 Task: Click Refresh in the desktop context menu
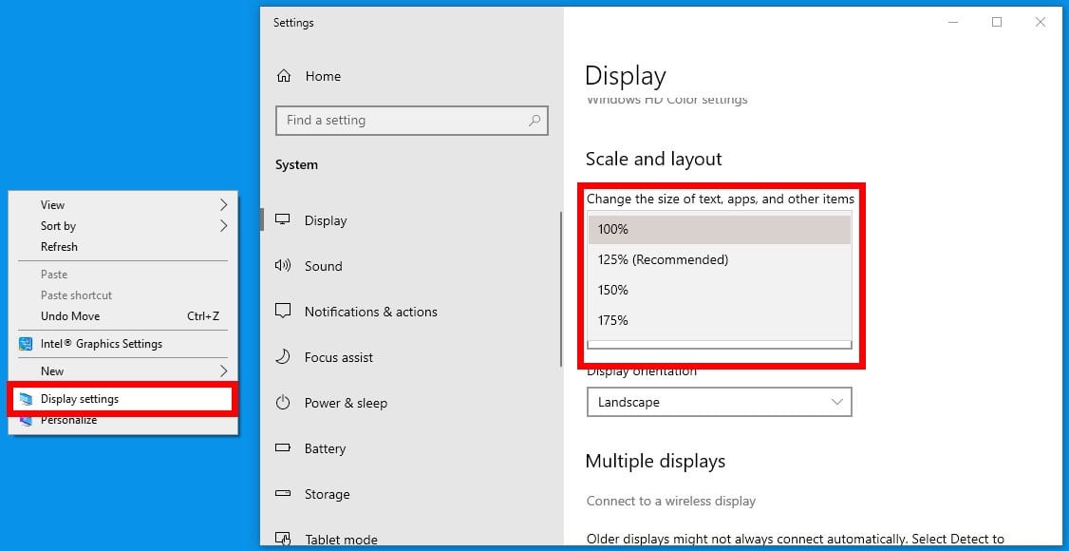[x=59, y=247]
